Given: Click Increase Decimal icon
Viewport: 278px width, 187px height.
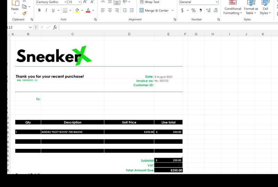Looking at the screenshot, I should pos(208,10).
